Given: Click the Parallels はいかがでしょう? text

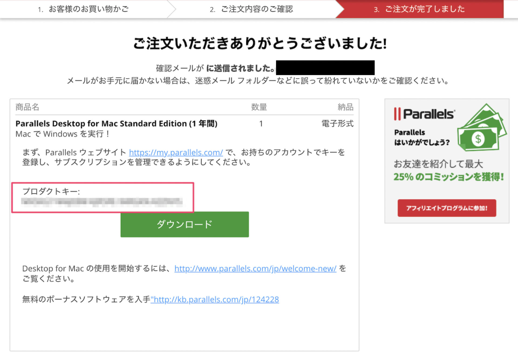Looking at the screenshot, I should 422,137.
